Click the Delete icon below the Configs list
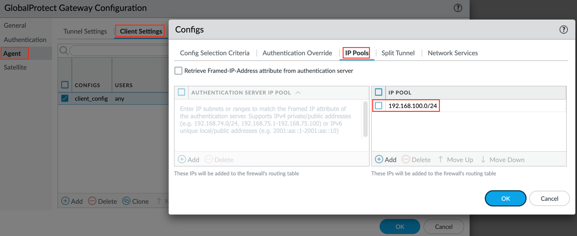Image resolution: width=577 pixels, height=236 pixels. click(93, 201)
